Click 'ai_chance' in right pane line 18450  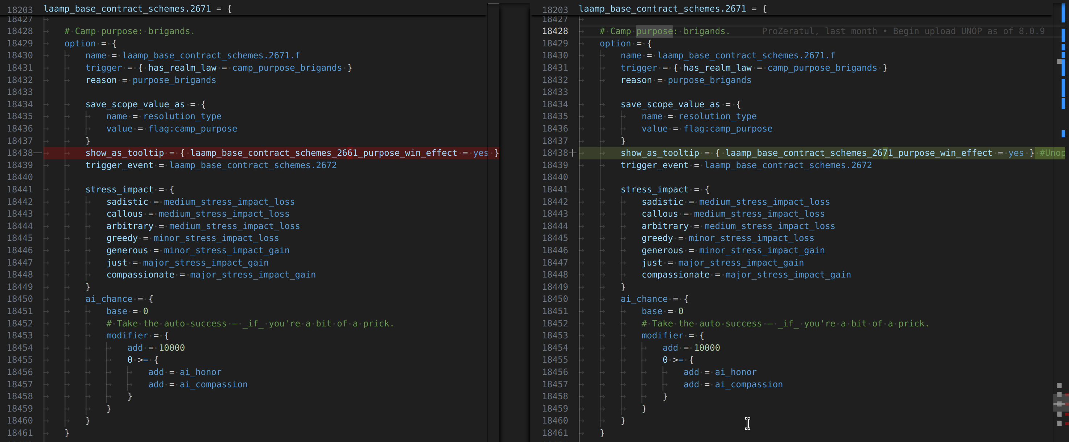[x=644, y=299]
